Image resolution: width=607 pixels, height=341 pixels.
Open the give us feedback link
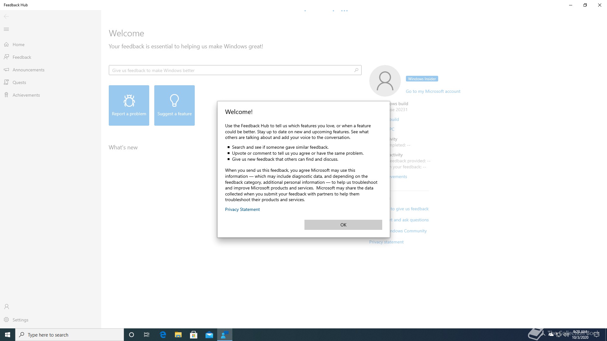point(409,209)
